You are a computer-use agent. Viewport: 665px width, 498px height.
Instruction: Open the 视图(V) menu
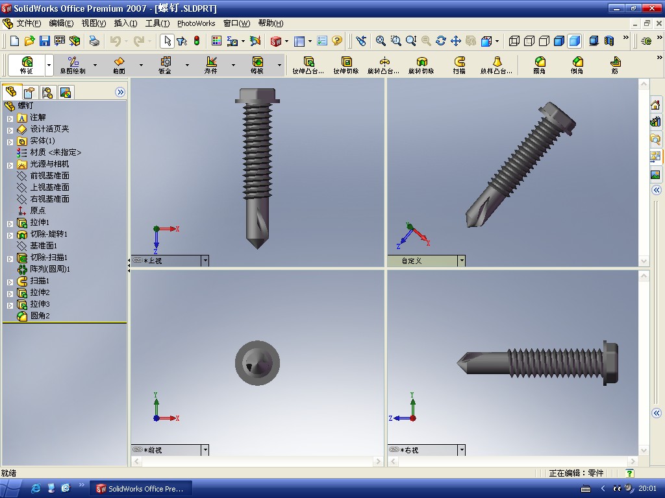pyautogui.click(x=94, y=23)
